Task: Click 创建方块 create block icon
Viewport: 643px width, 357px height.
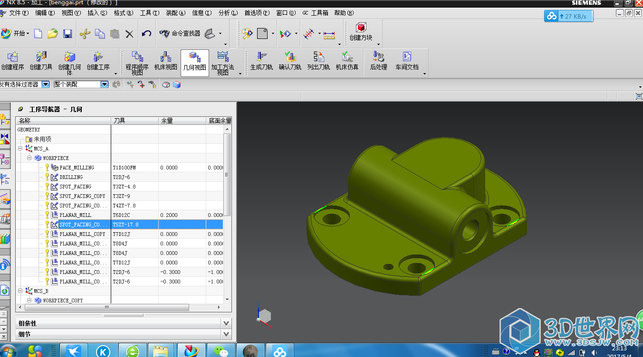Action: point(361,32)
